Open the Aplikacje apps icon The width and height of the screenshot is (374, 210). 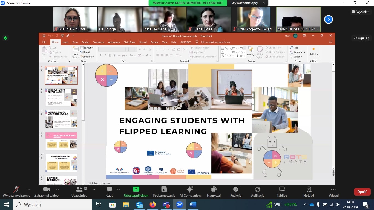(x=257, y=189)
